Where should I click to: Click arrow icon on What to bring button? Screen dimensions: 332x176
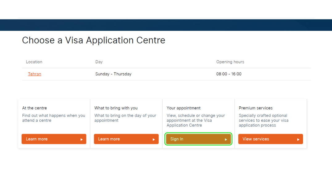[154, 139]
